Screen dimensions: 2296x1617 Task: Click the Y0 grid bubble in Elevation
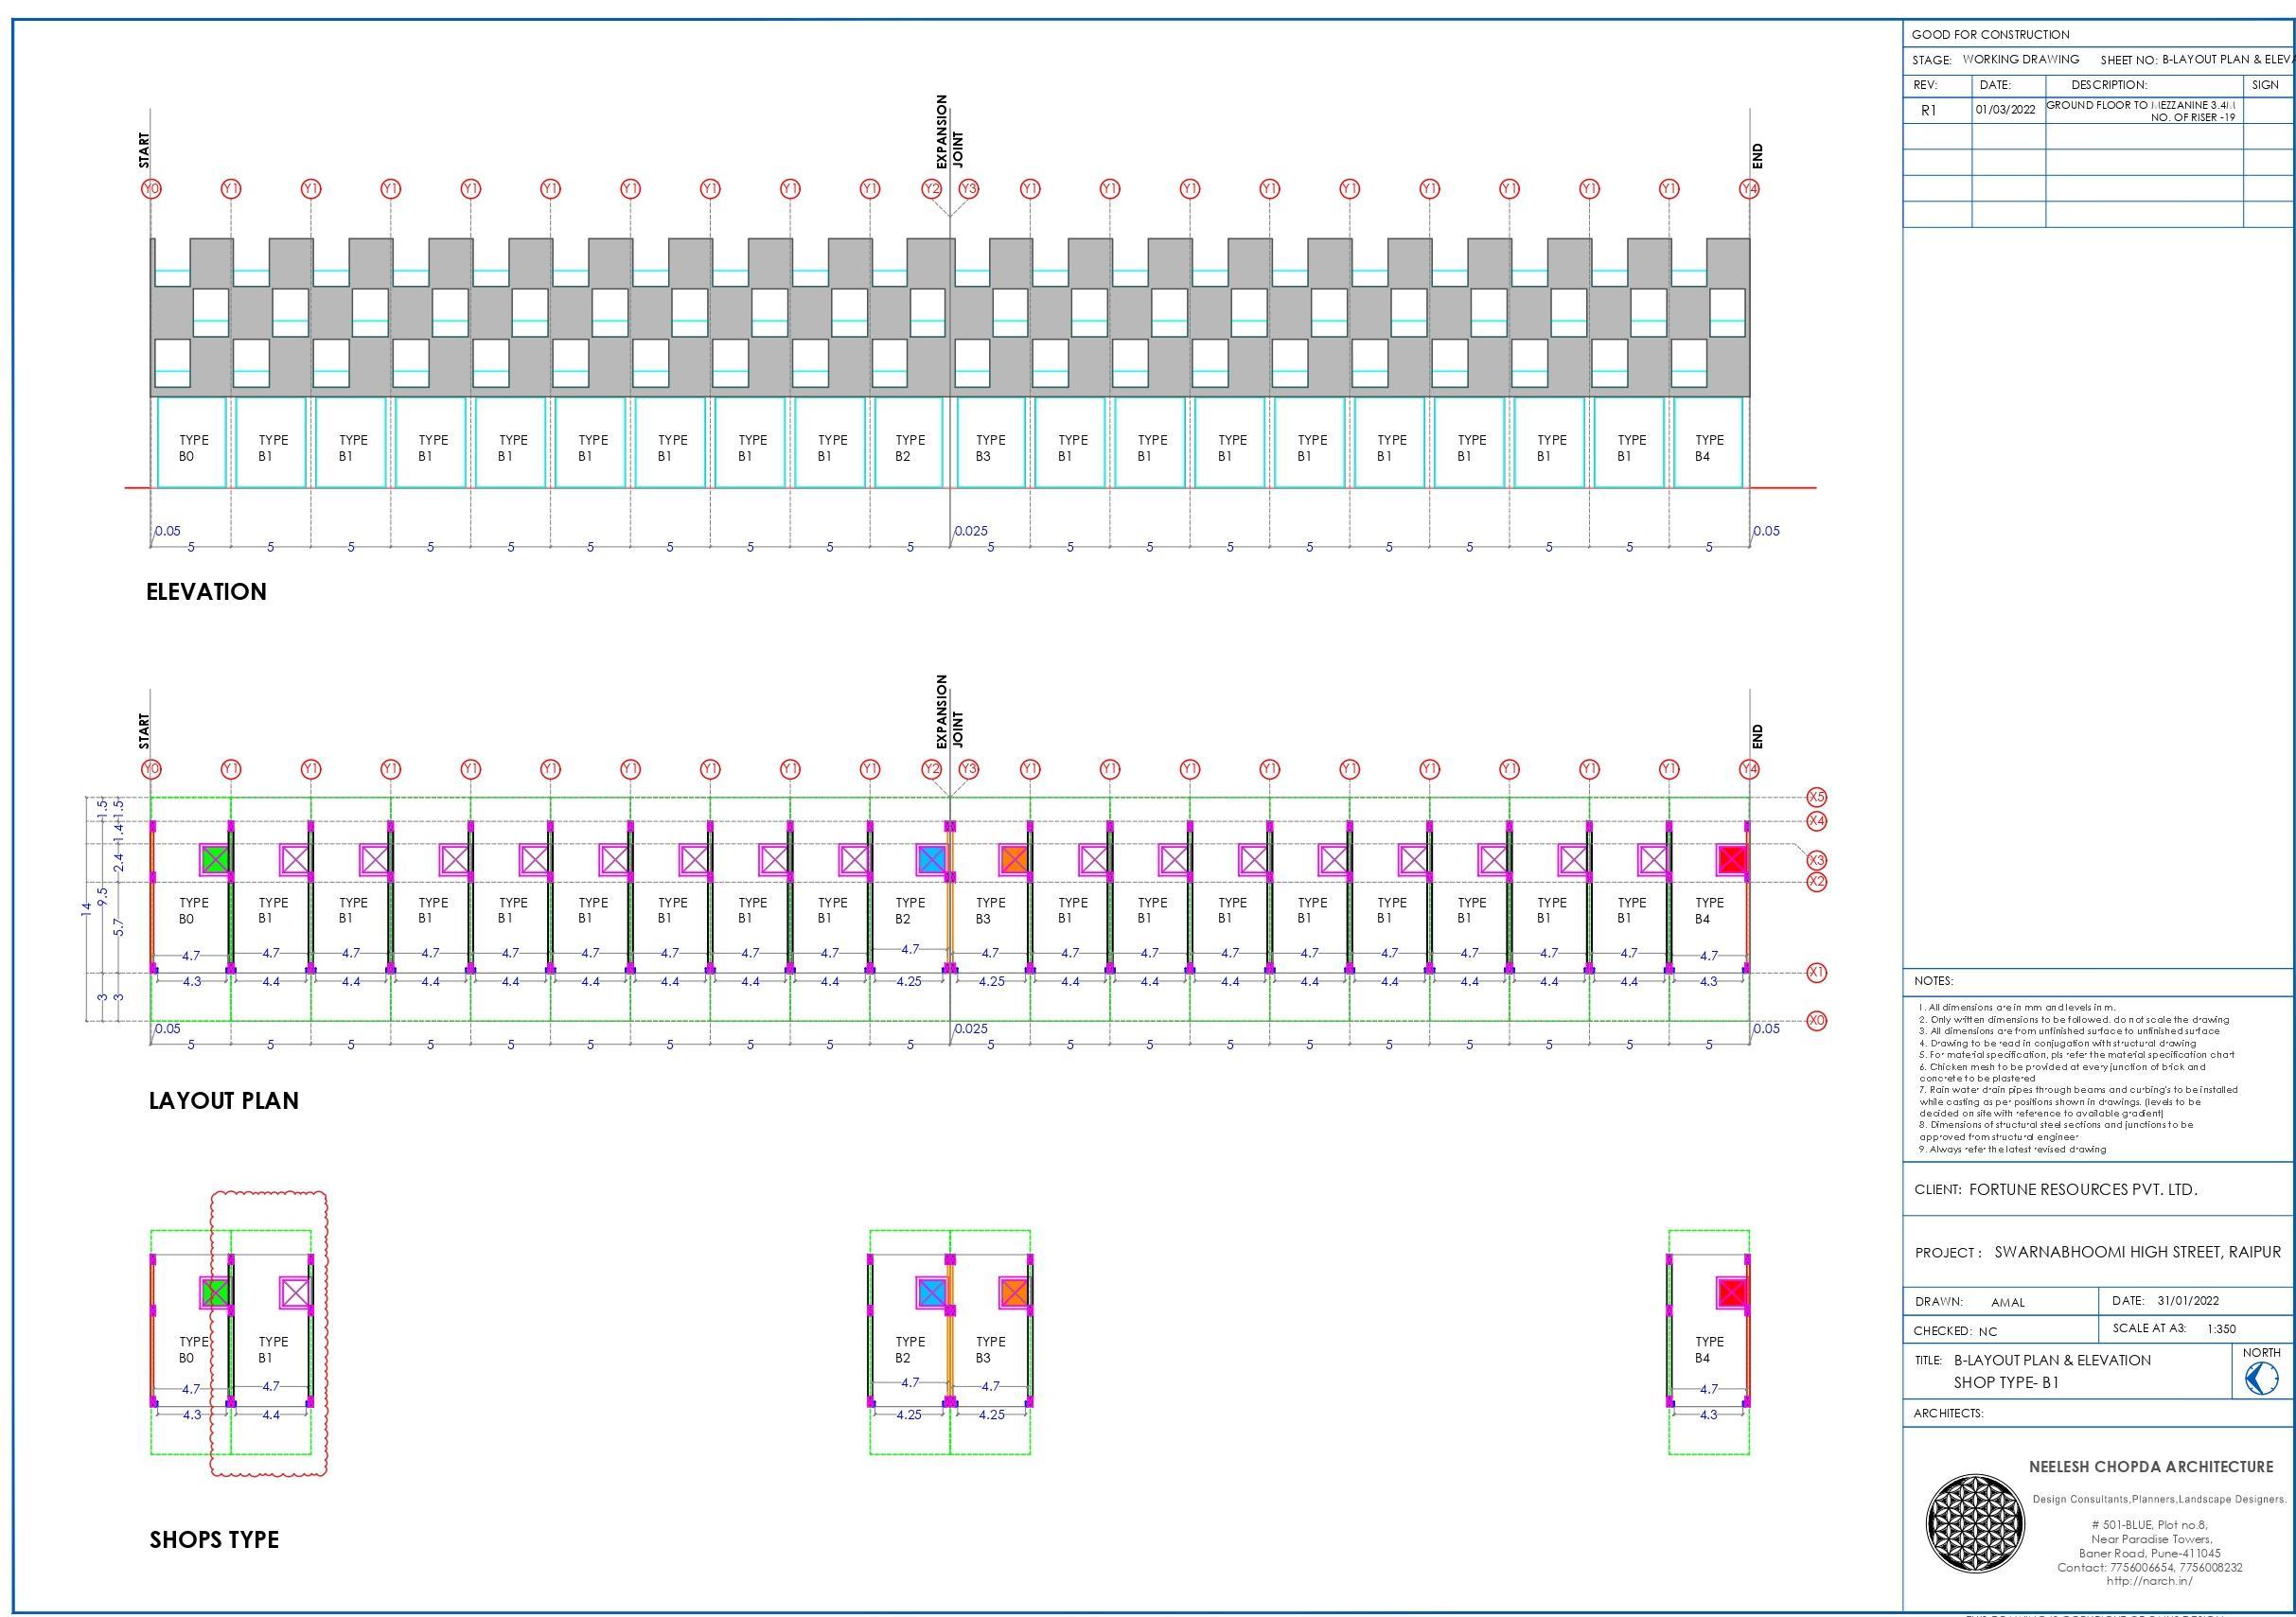pos(151,188)
